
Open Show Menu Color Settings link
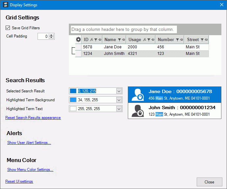click(x=30, y=170)
